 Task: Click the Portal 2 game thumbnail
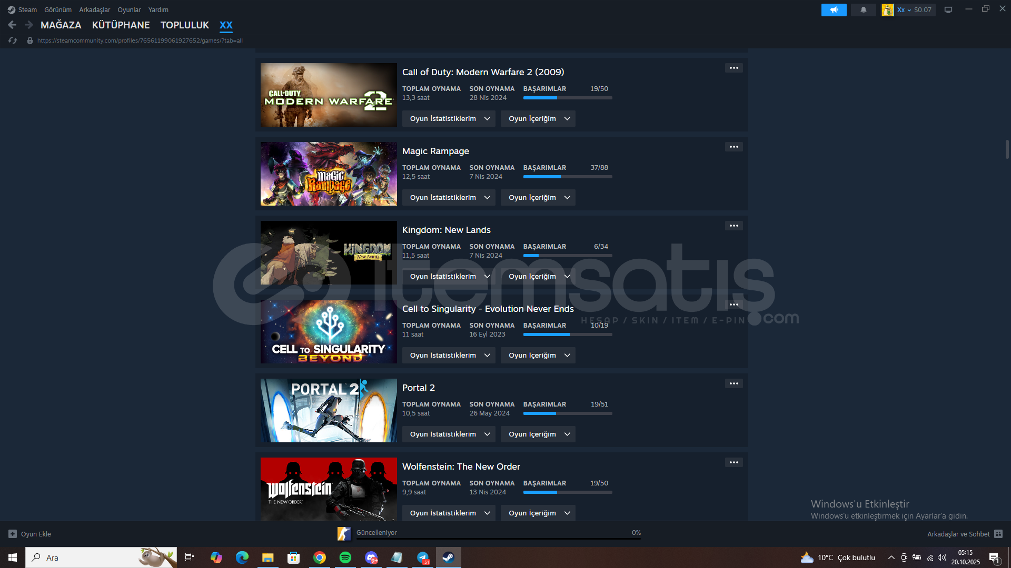pyautogui.click(x=329, y=410)
